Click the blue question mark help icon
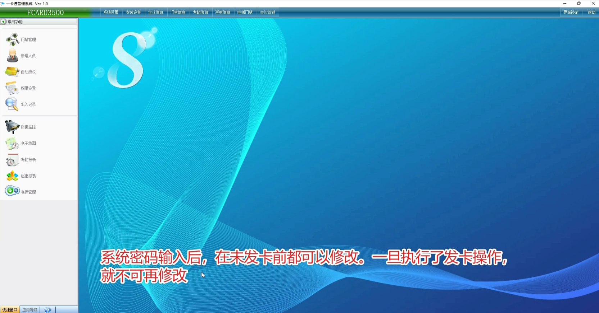 (x=47, y=310)
